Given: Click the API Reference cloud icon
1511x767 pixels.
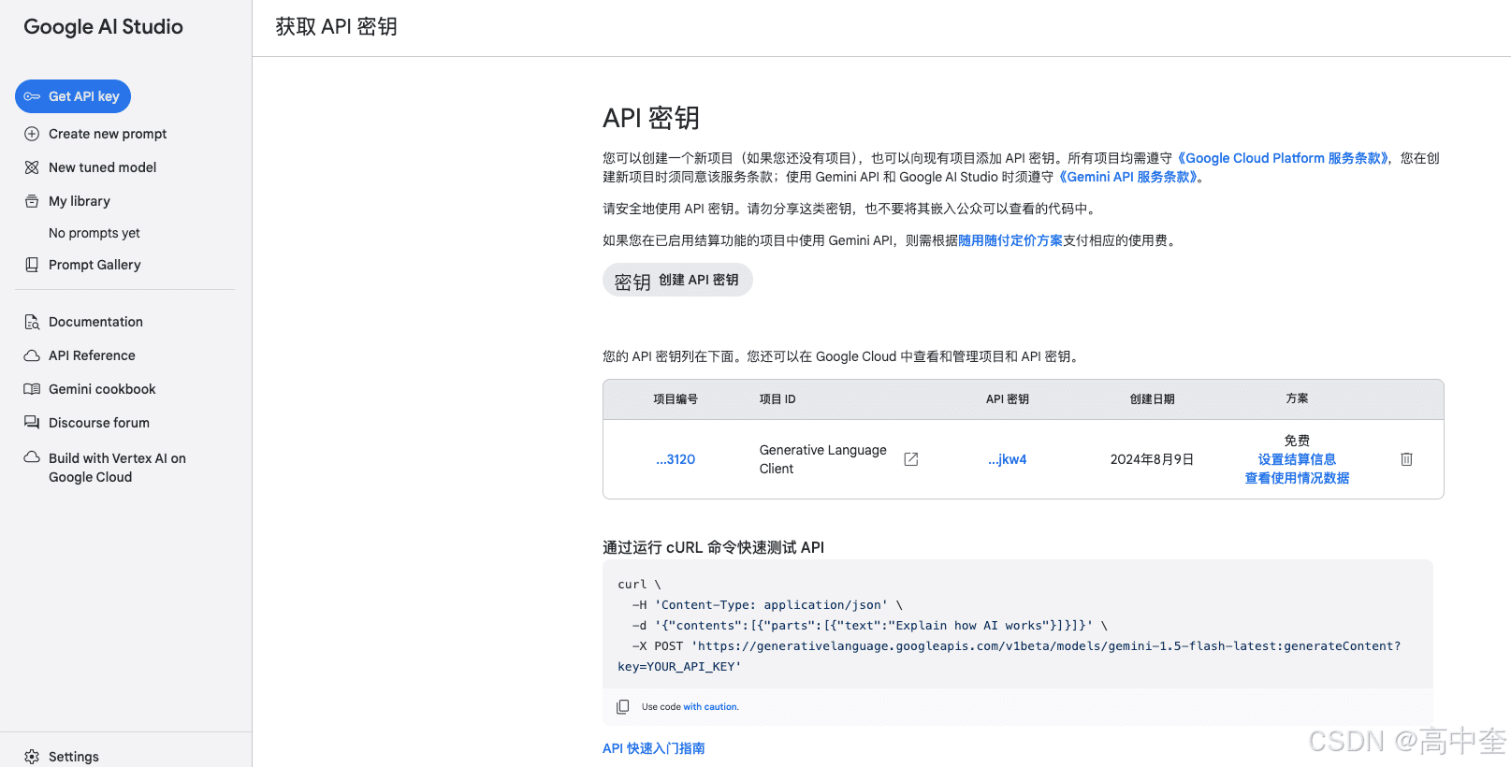Looking at the screenshot, I should coord(32,355).
